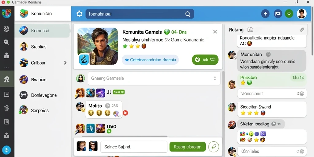The height and width of the screenshot is (157, 314).
Task: Open the user profile avatar top right
Action: click(x=302, y=13)
